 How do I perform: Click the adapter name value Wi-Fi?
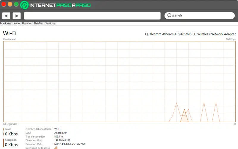click(x=57, y=129)
